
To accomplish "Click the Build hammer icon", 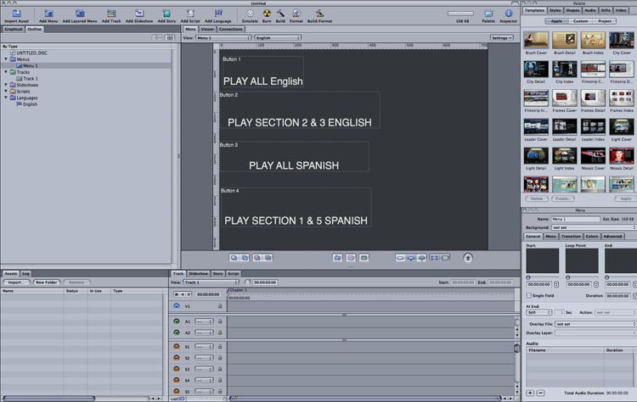I will click(280, 14).
